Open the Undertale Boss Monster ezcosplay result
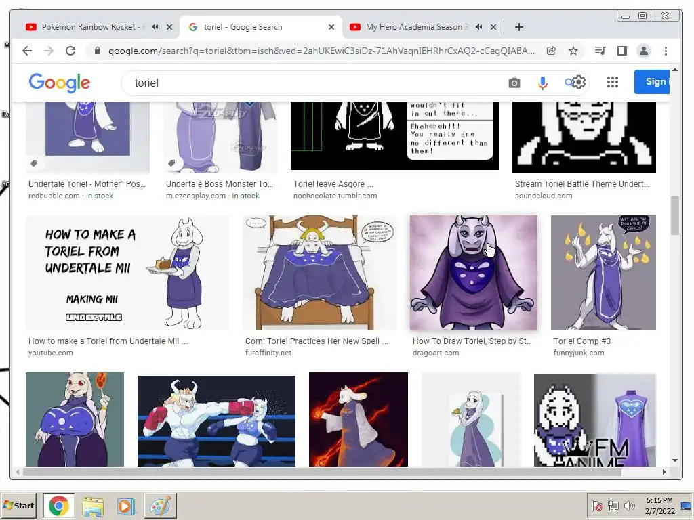 click(x=220, y=184)
